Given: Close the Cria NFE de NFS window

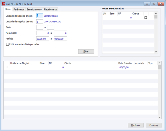Looking at the screenshot, I should [x=161, y=4].
